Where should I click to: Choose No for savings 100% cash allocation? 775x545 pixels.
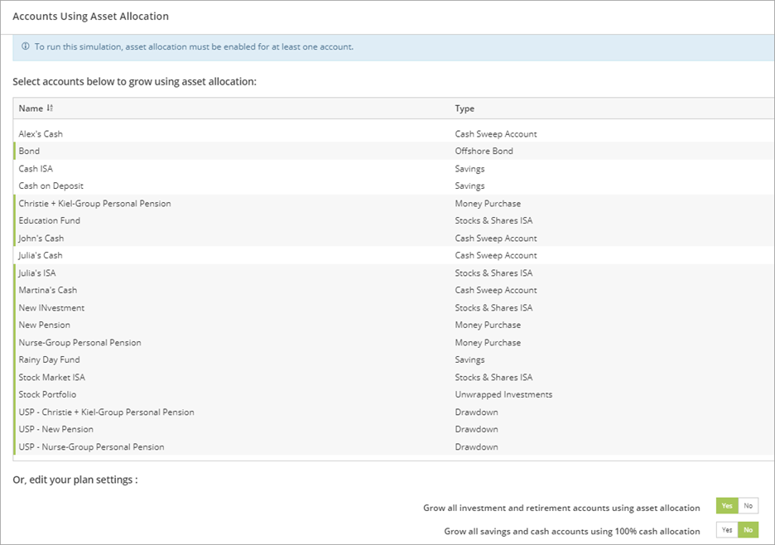[x=749, y=530]
